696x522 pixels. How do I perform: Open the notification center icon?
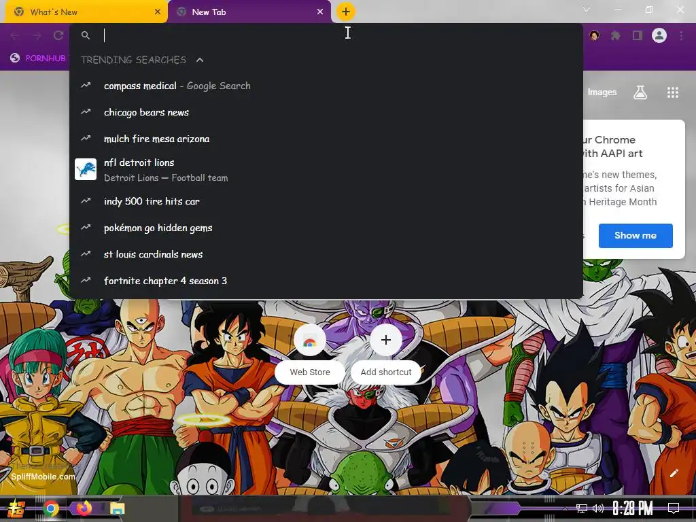click(x=674, y=508)
